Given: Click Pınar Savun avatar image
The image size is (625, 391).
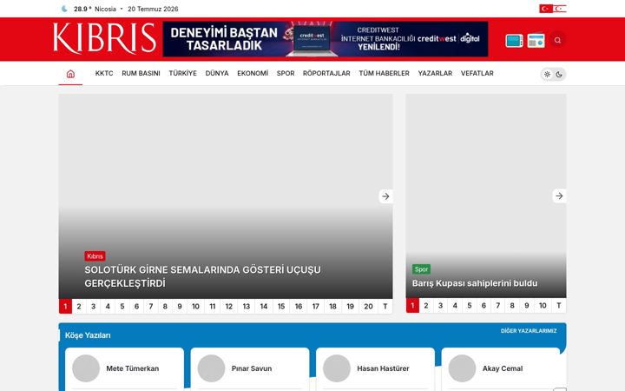Looking at the screenshot, I should tap(211, 368).
